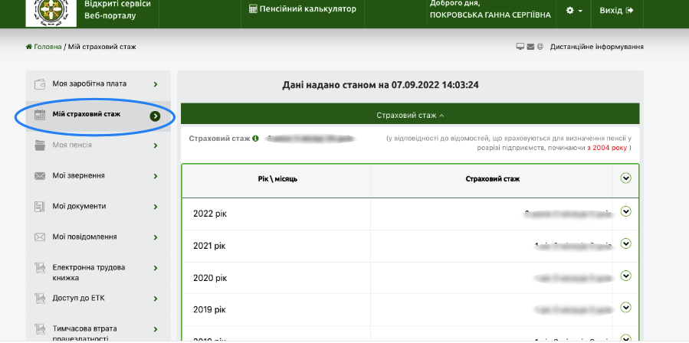
Task: Select the 2021 рік table cell
Action: point(277,246)
